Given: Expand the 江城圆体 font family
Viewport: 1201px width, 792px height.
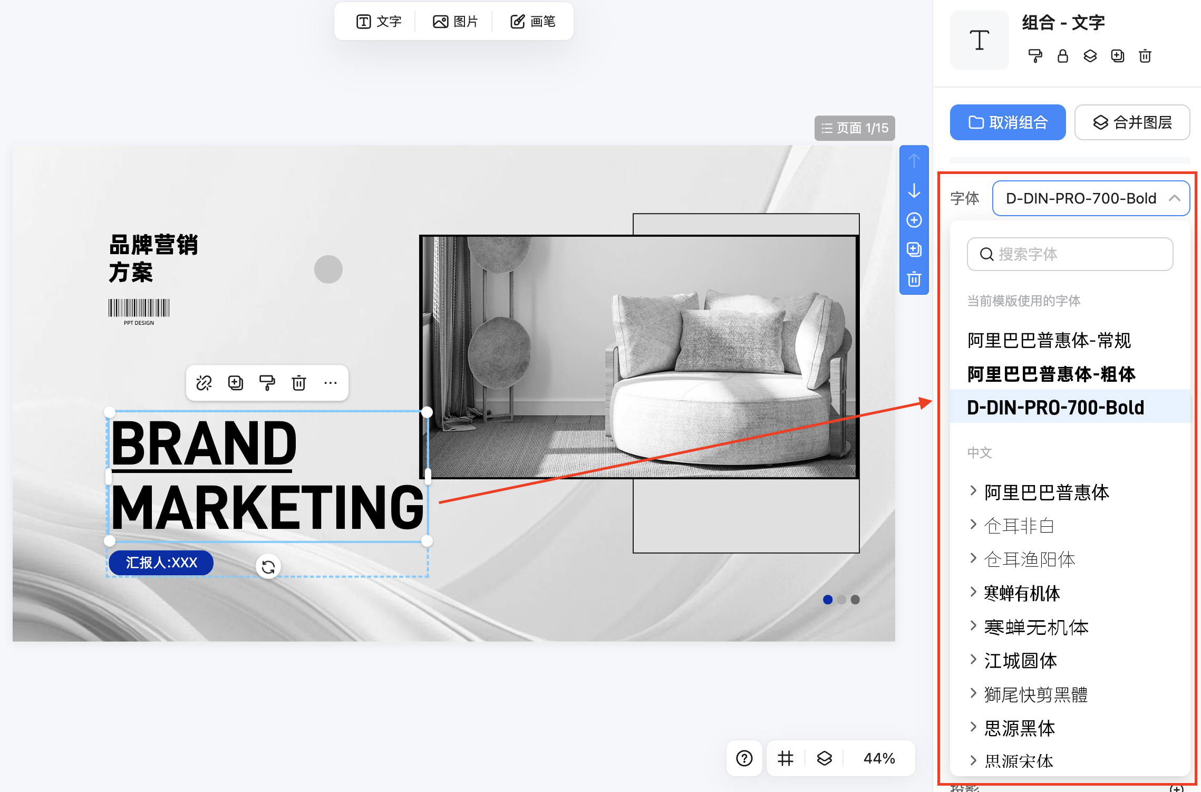Looking at the screenshot, I should (973, 660).
